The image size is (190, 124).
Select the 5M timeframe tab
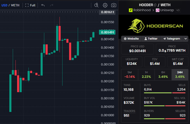tap(130, 75)
